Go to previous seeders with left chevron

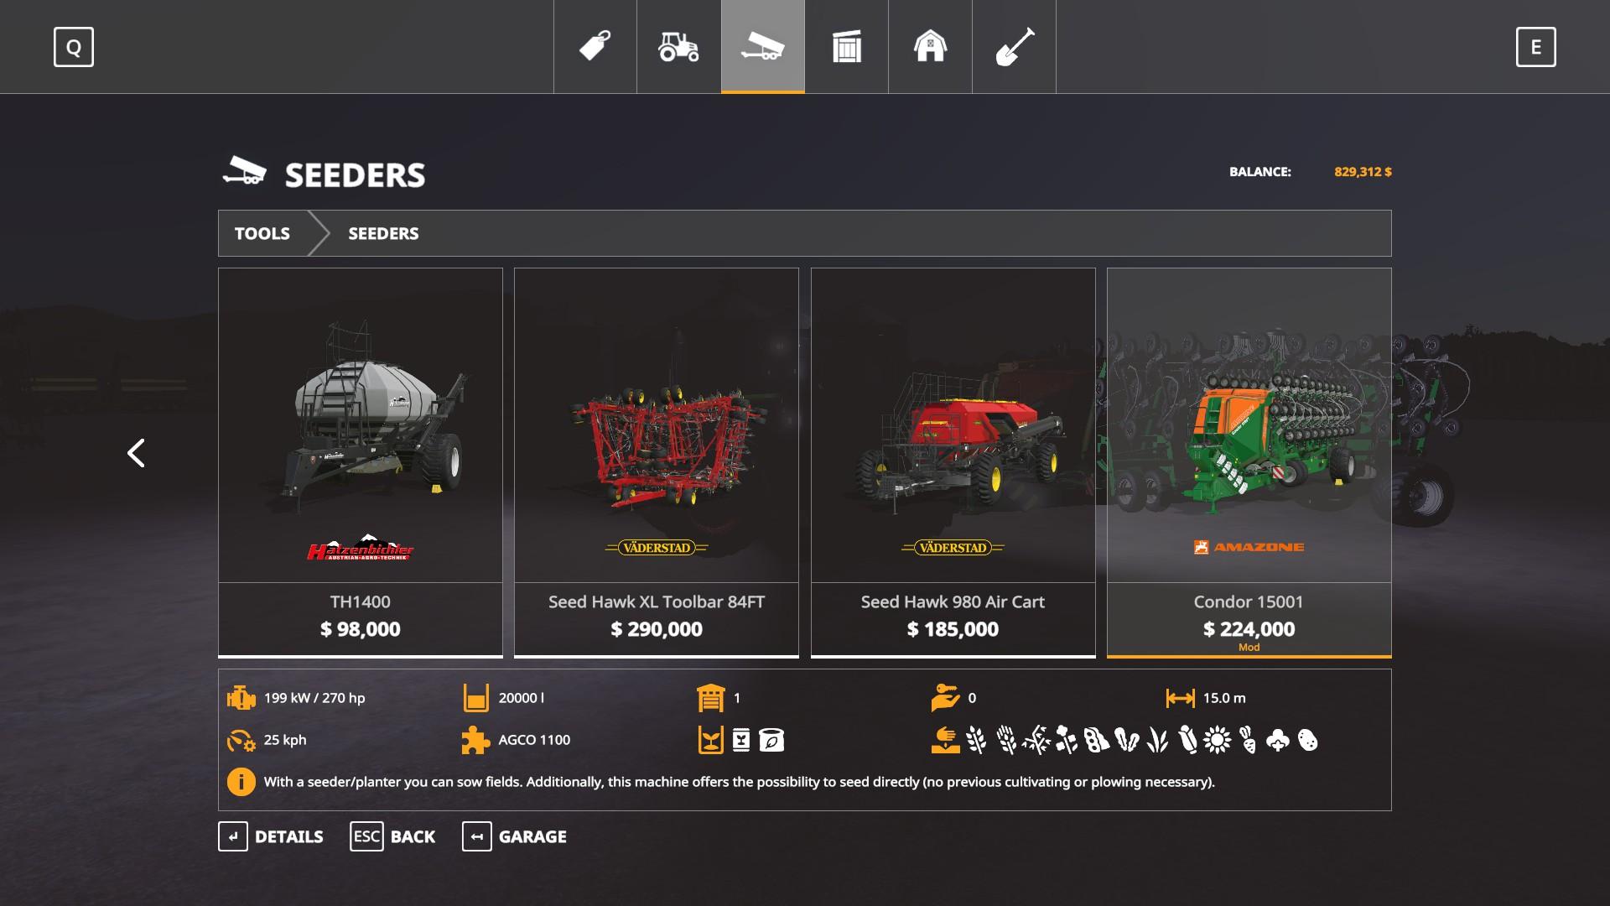(136, 453)
